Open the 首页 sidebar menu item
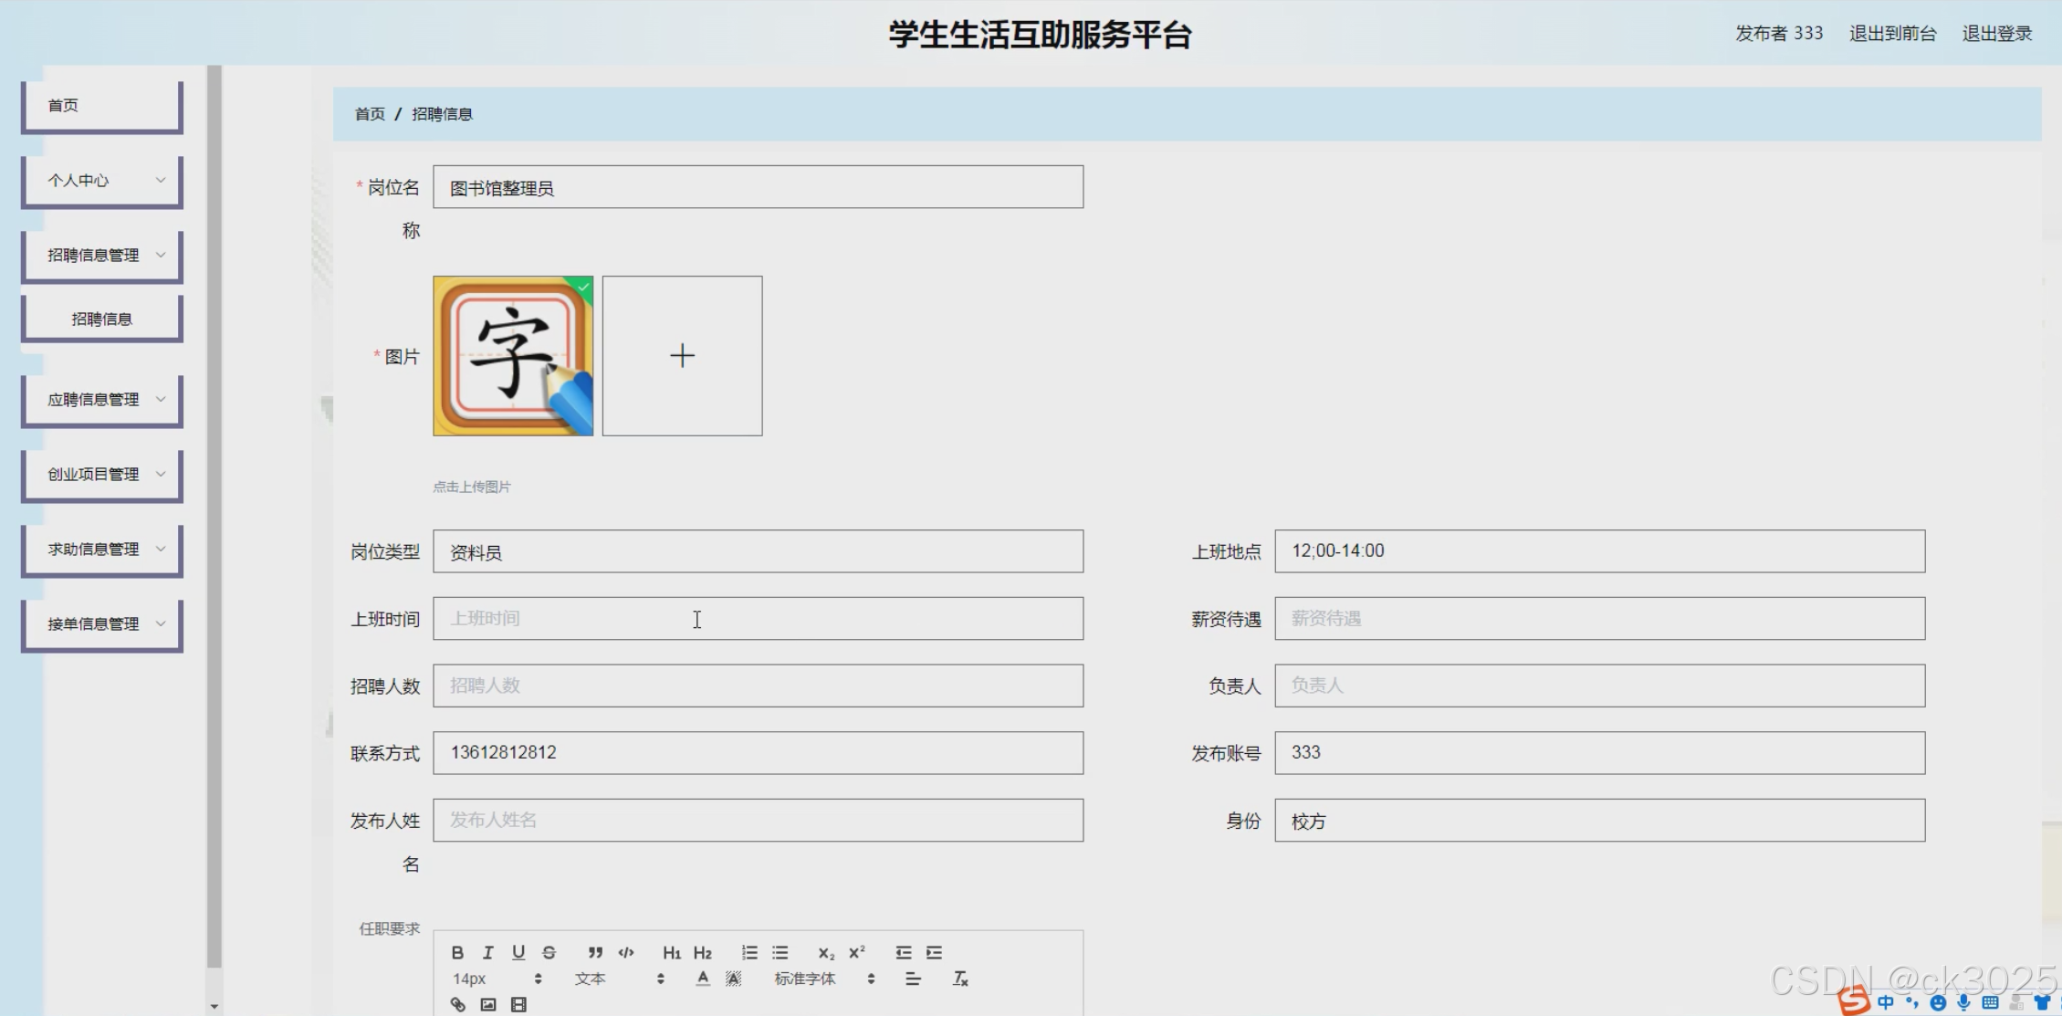This screenshot has width=2062, height=1016. (x=102, y=105)
